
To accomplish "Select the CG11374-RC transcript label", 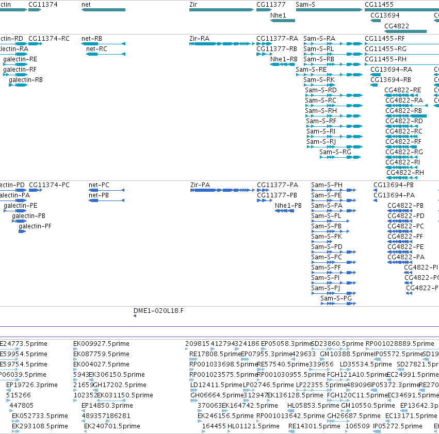I will pyautogui.click(x=48, y=39).
